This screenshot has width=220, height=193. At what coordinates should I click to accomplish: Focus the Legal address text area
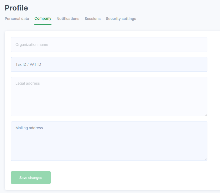(109, 97)
